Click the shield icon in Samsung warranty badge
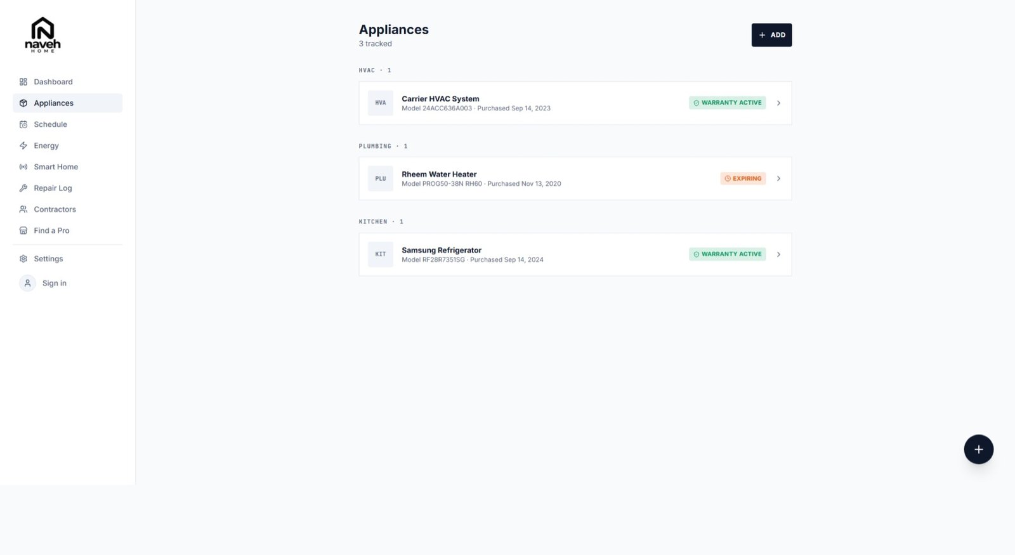 pos(697,254)
